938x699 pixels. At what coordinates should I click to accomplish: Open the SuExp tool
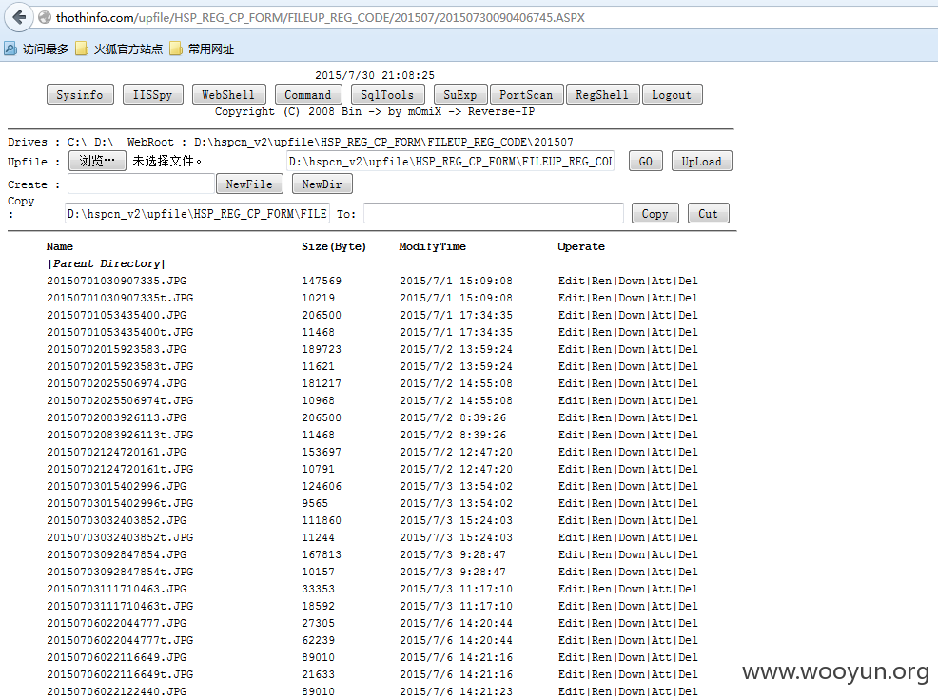460,94
